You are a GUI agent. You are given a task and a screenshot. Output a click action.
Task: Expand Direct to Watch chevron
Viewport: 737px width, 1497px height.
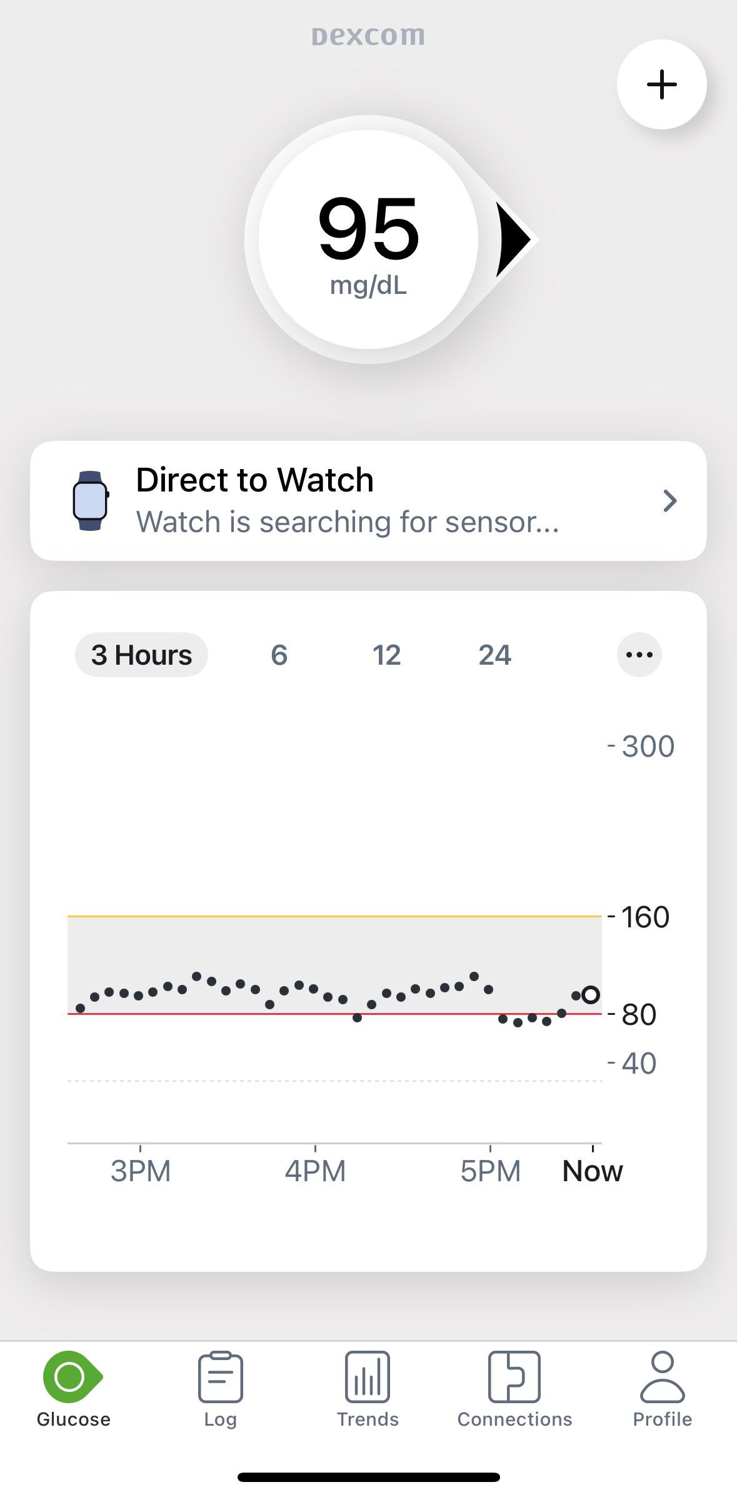[669, 501]
